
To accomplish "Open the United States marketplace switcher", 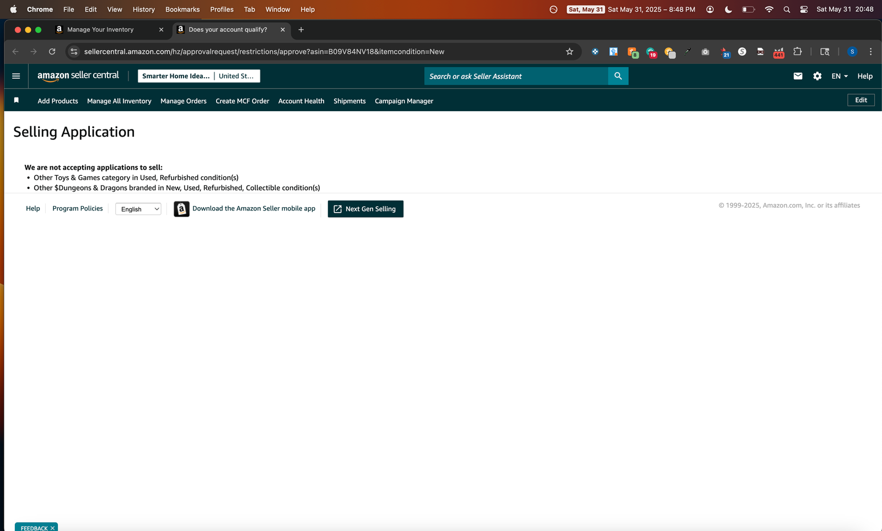I will click(x=236, y=76).
